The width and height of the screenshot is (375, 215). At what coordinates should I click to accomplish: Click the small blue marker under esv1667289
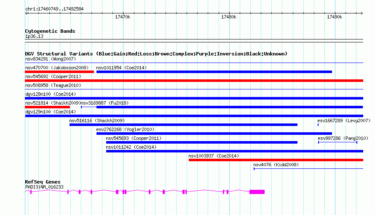tap(318, 125)
